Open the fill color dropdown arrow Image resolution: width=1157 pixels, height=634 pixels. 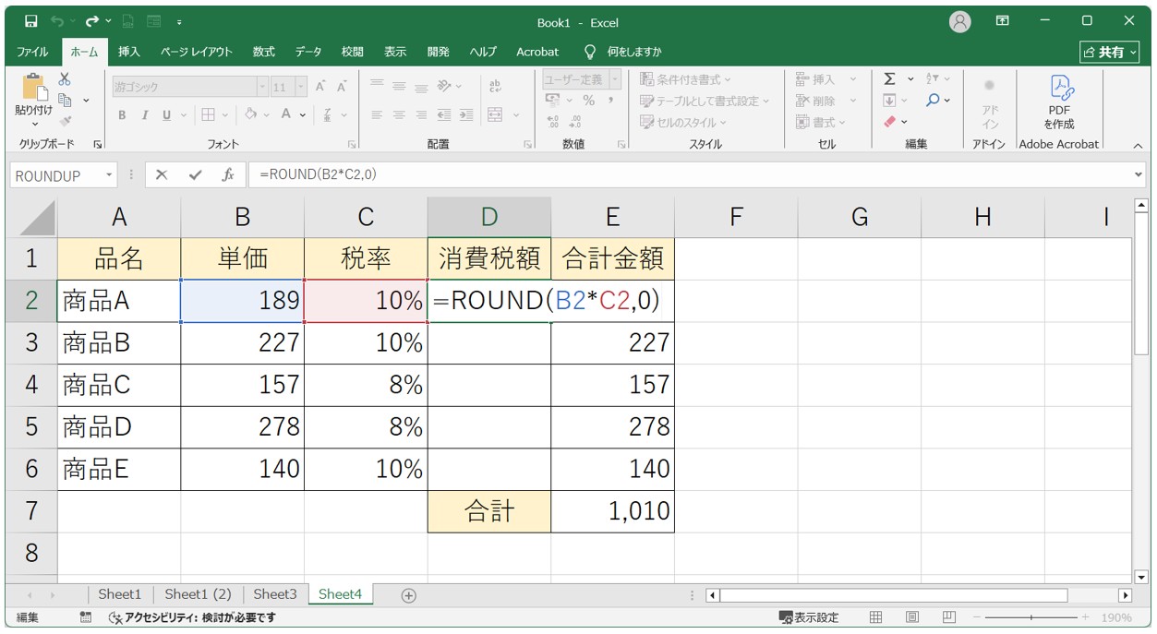pos(266,115)
